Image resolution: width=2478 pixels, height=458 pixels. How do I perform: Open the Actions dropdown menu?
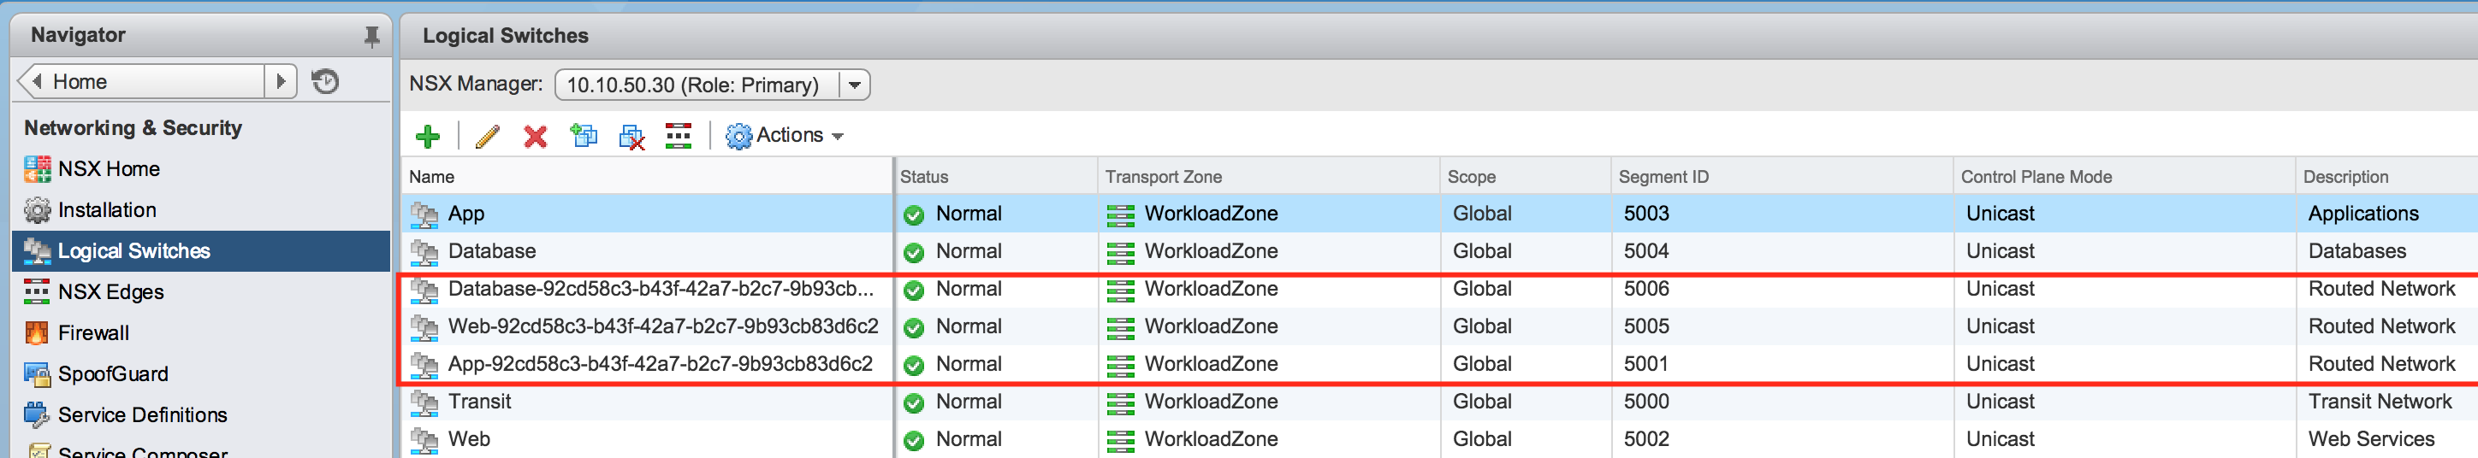pyautogui.click(x=785, y=135)
